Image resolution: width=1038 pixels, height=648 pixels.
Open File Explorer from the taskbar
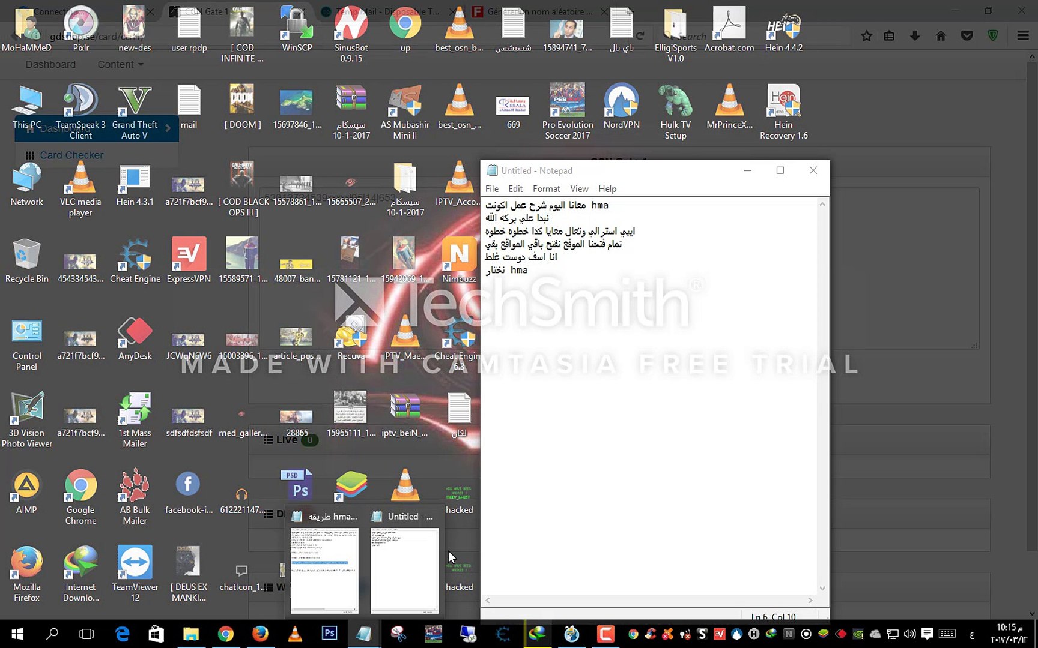(191, 634)
